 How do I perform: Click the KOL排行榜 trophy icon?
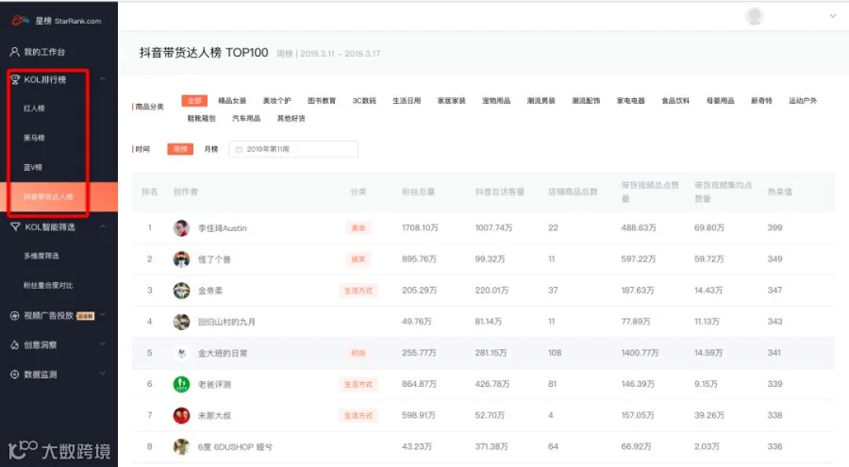pyautogui.click(x=15, y=79)
